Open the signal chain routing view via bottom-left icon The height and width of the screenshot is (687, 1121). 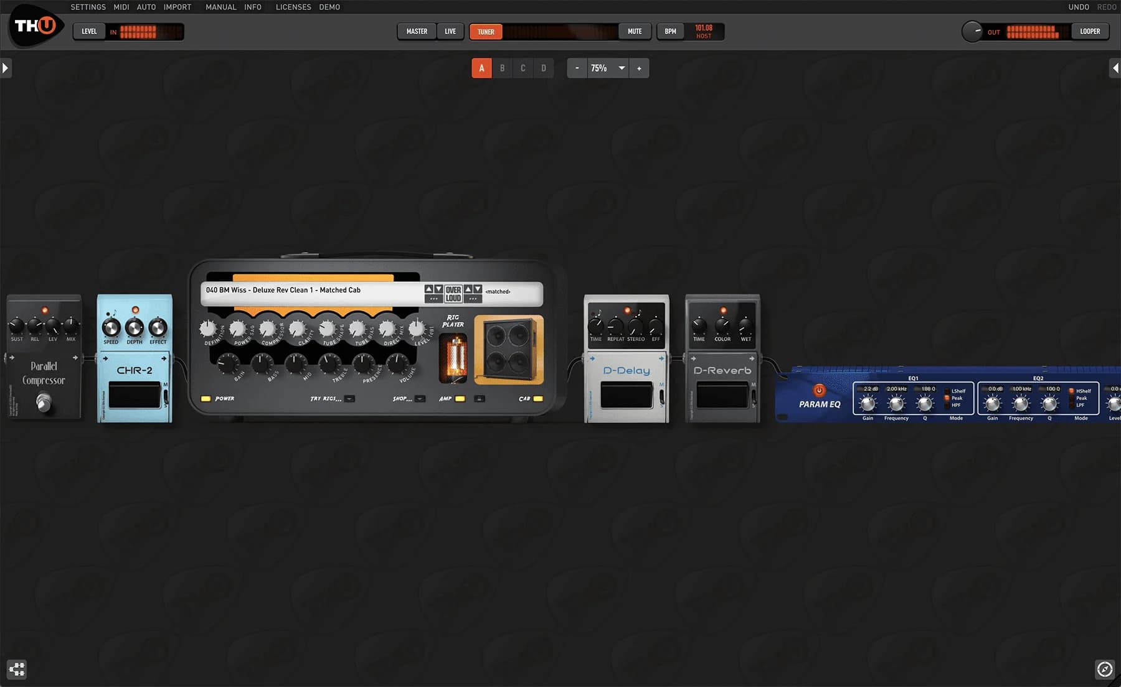click(x=17, y=670)
